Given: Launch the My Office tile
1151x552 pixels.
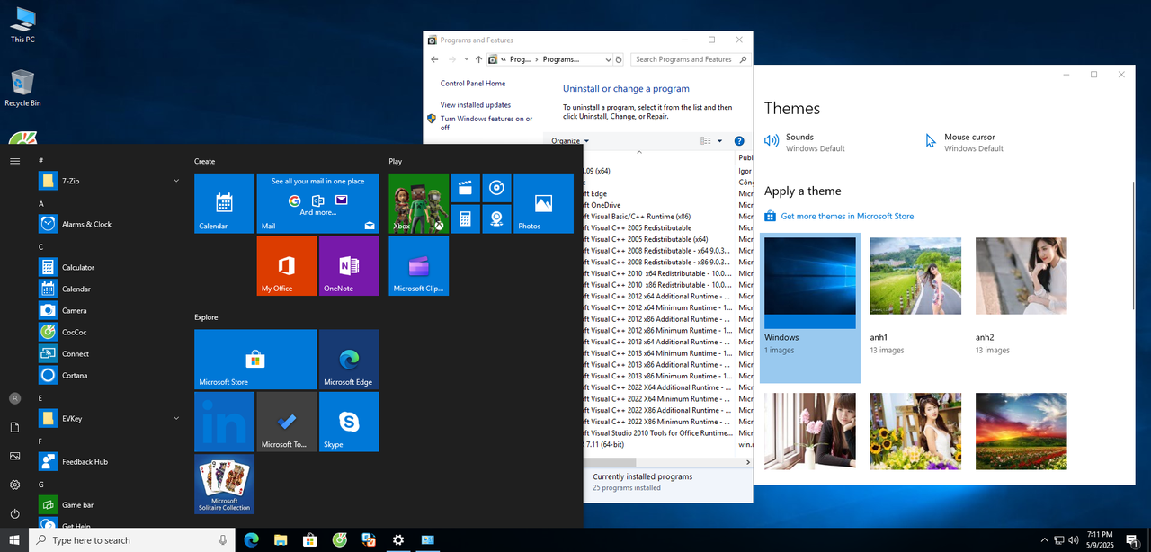Looking at the screenshot, I should [286, 265].
